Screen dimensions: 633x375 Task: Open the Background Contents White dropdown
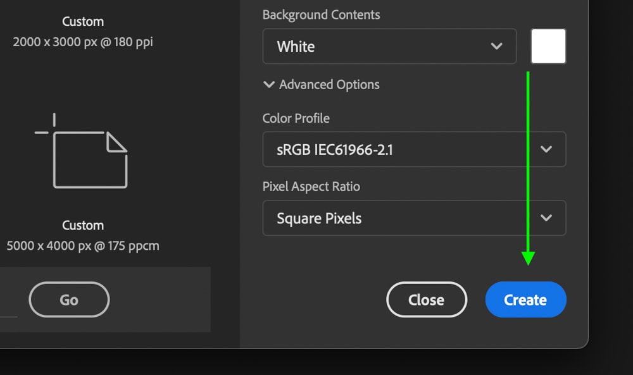pos(389,46)
